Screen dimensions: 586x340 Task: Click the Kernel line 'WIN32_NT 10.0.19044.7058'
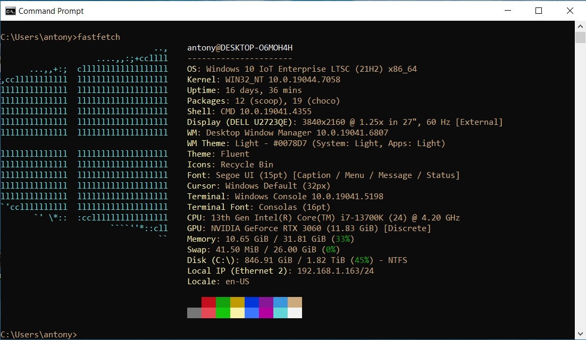tap(264, 80)
